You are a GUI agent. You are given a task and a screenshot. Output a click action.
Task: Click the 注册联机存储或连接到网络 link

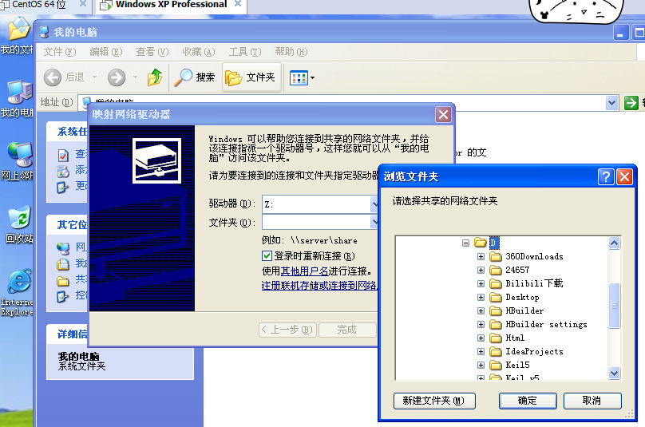point(319,286)
